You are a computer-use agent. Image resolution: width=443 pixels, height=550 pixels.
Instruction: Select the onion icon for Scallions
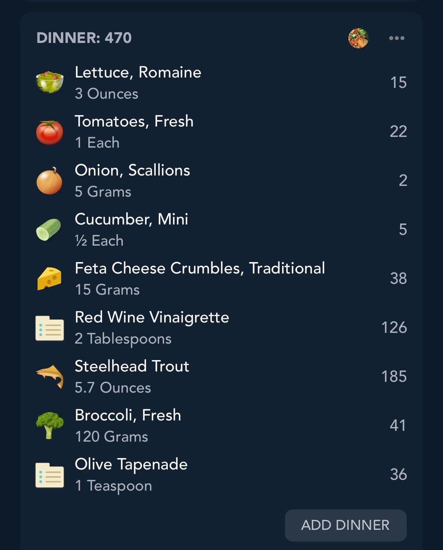click(50, 181)
